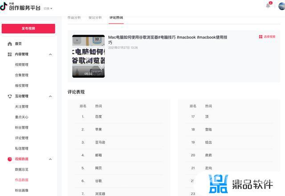Click hot word 网页
The width and height of the screenshot is (285, 196).
tap(98, 168)
